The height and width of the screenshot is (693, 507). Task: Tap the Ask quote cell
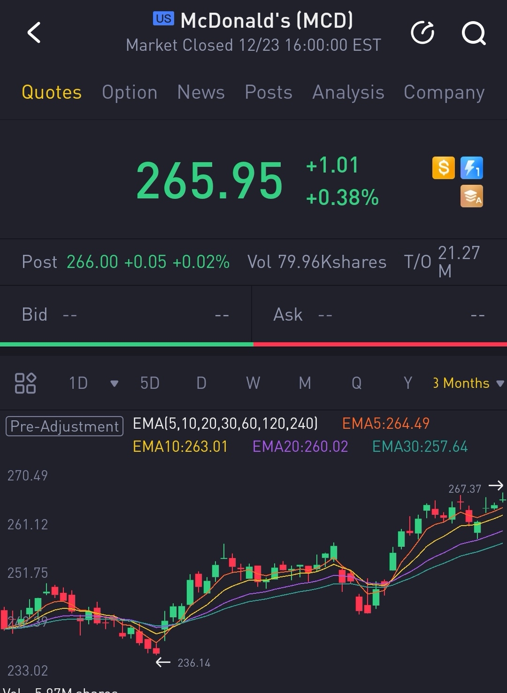tap(379, 315)
